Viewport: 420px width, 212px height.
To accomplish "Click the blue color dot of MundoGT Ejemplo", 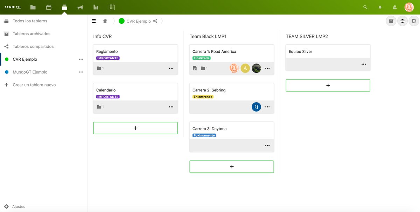I will click(x=6, y=72).
